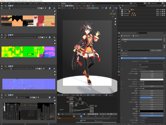Expand the Preview panel in material properties
This screenshot has width=166, height=125.
point(125,53)
